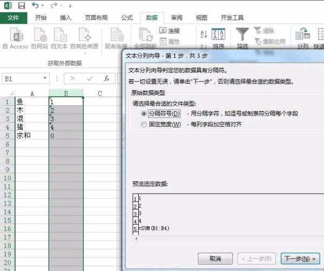Viewport: 324px width, 271px height.
Task: Click the Connections (连接) button
Action: coord(170,31)
